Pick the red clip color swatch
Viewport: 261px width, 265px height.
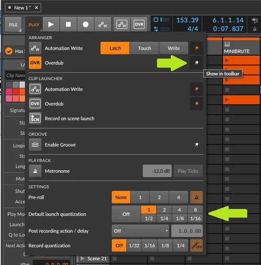[16, 91]
